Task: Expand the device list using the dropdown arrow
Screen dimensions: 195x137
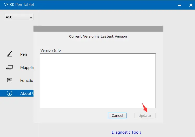Action: click(31, 17)
